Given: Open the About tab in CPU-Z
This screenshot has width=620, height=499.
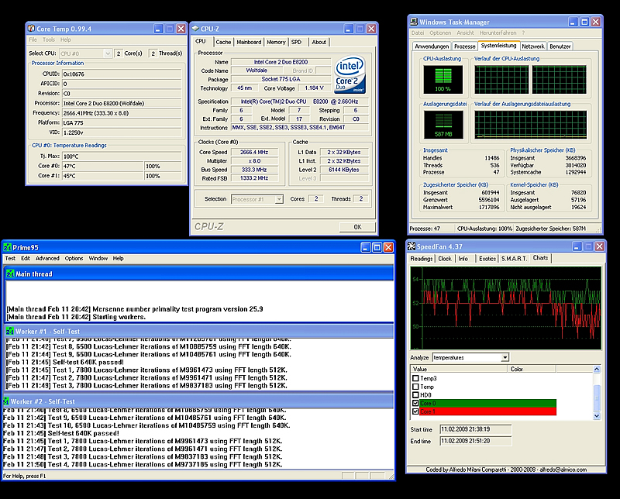Looking at the screenshot, I should (x=319, y=42).
